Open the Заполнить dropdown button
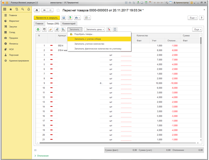This screenshot has height=160, width=209. click(x=75, y=29)
